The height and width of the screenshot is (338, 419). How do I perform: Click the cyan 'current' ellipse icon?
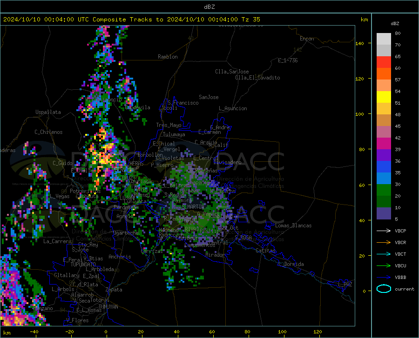pyautogui.click(x=384, y=289)
